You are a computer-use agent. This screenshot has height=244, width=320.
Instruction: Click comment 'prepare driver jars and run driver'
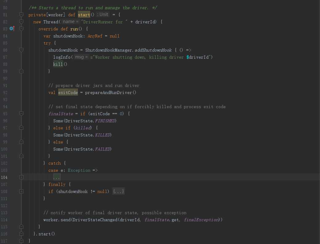pyautogui.click(x=94, y=85)
